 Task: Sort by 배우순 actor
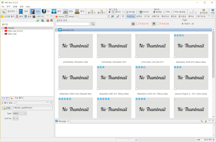click(x=191, y=17)
